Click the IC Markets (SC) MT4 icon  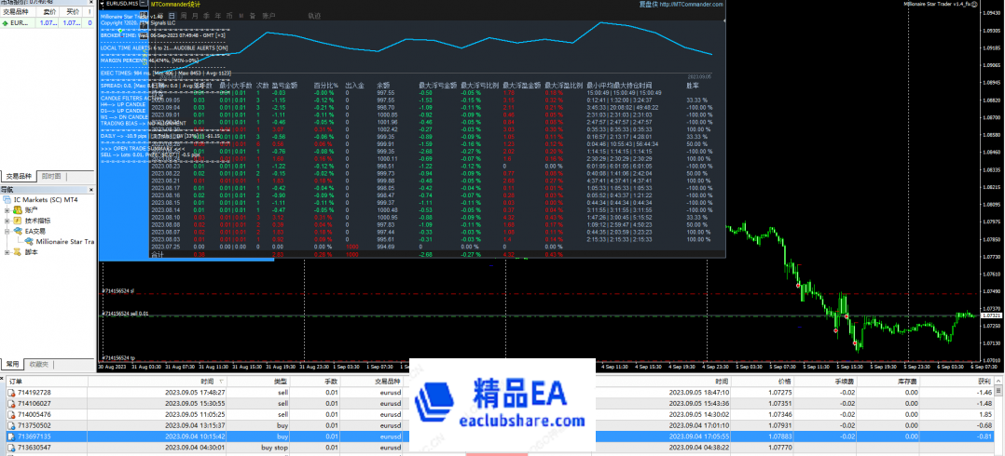tap(7, 199)
